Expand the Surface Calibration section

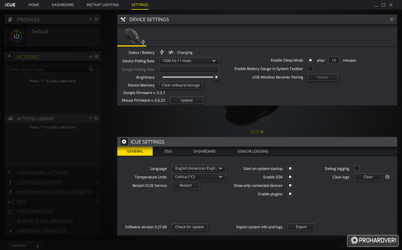53,221
